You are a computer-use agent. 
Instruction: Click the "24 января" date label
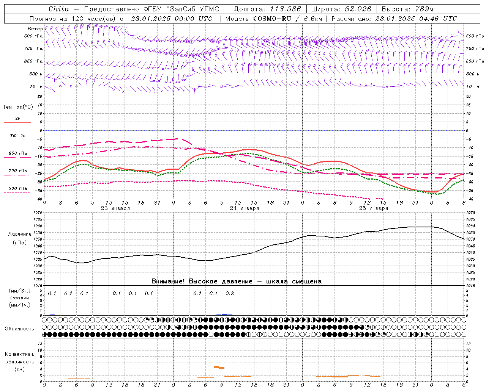[x=244, y=208]
